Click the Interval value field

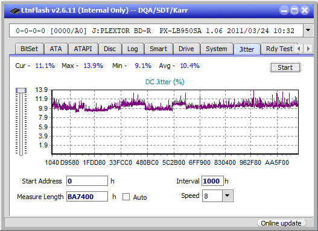[x=212, y=180]
